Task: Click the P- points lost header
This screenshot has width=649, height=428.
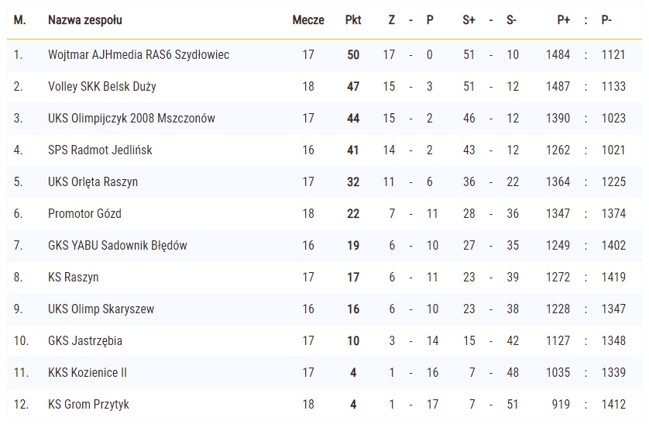Action: [606, 20]
